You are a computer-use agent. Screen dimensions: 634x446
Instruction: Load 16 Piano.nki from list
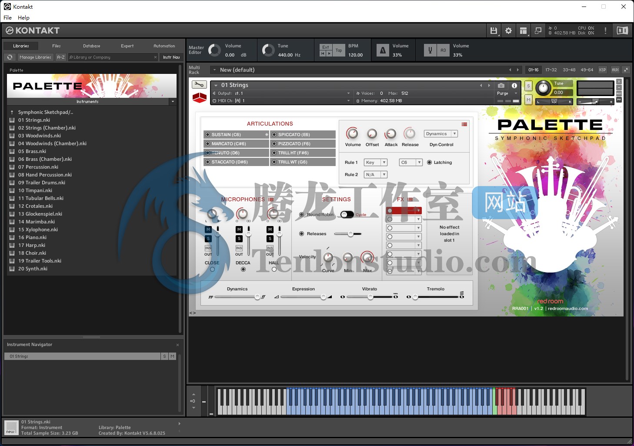click(x=32, y=237)
